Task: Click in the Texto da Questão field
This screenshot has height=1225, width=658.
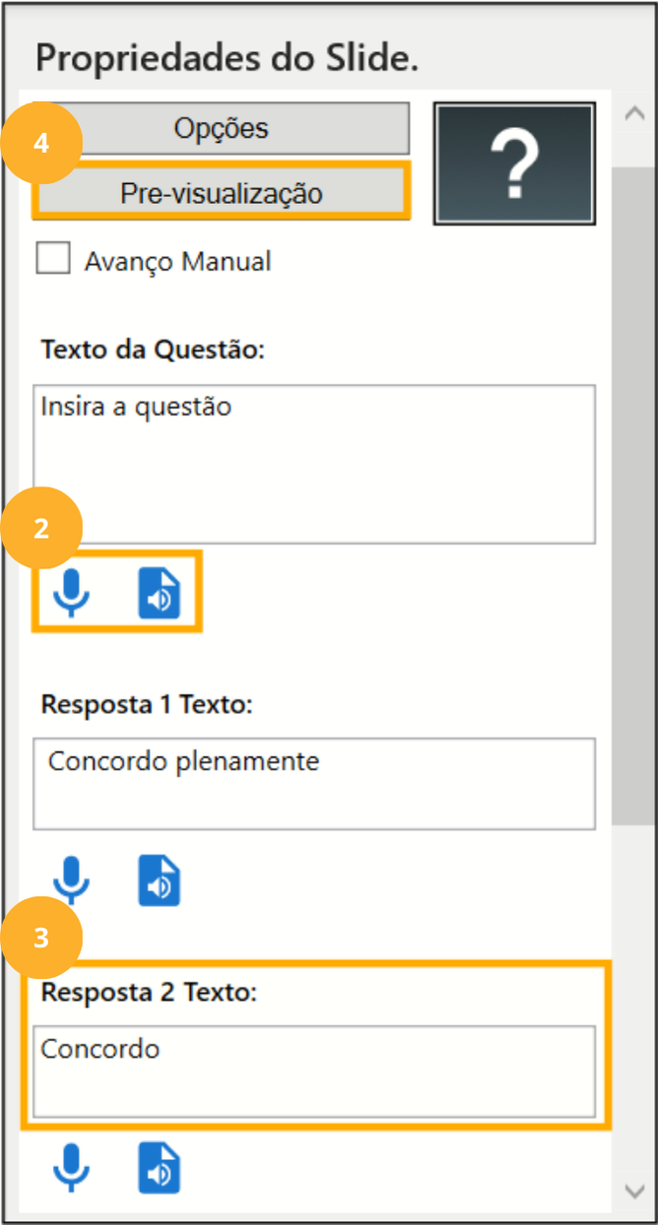Action: click(x=313, y=463)
